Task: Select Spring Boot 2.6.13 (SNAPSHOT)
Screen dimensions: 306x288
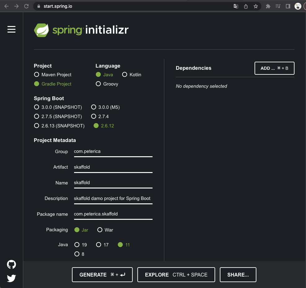Action: tap(59, 126)
